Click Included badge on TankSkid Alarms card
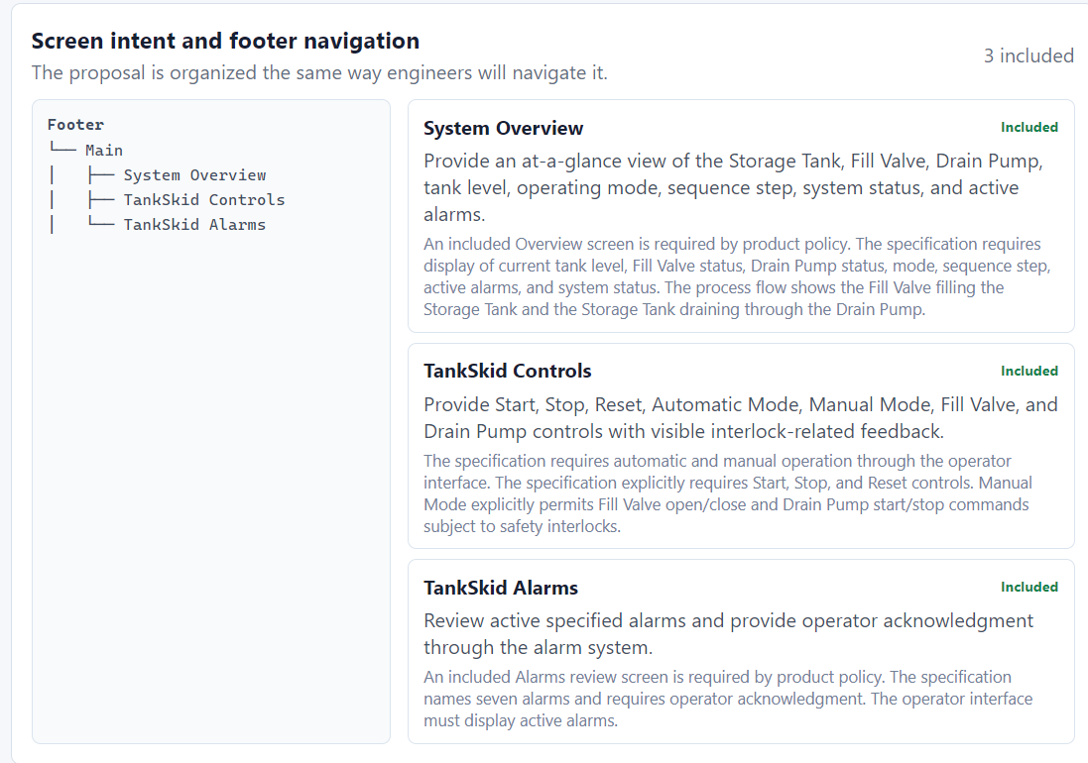1088x763 pixels. 1029,588
